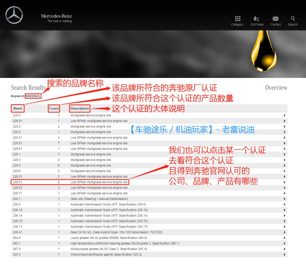Select sheet number 236.10

tap(17, 210)
